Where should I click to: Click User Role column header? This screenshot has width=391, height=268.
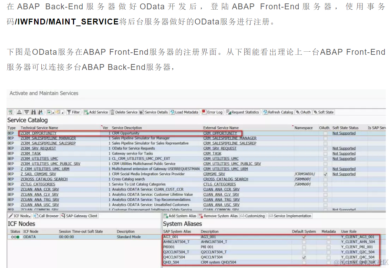pos(349,231)
